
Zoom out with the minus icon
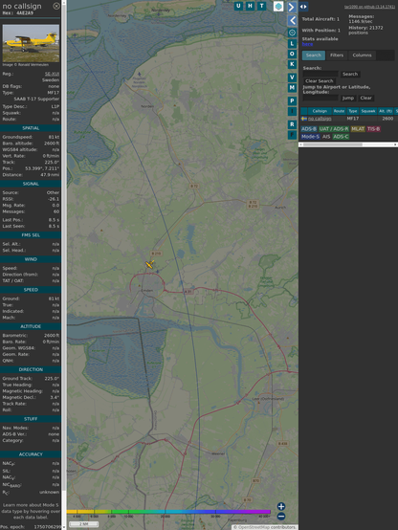[281, 517]
